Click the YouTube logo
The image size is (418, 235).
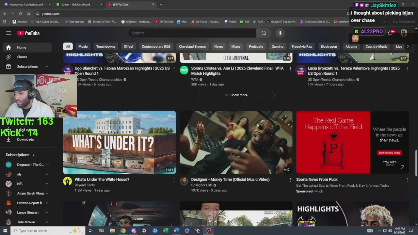[28, 33]
